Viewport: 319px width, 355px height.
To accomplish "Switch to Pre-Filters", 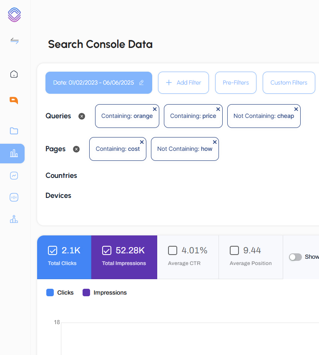I will (236, 82).
